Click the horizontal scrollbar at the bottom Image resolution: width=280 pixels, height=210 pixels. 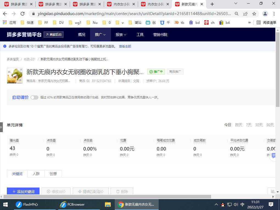point(107,197)
